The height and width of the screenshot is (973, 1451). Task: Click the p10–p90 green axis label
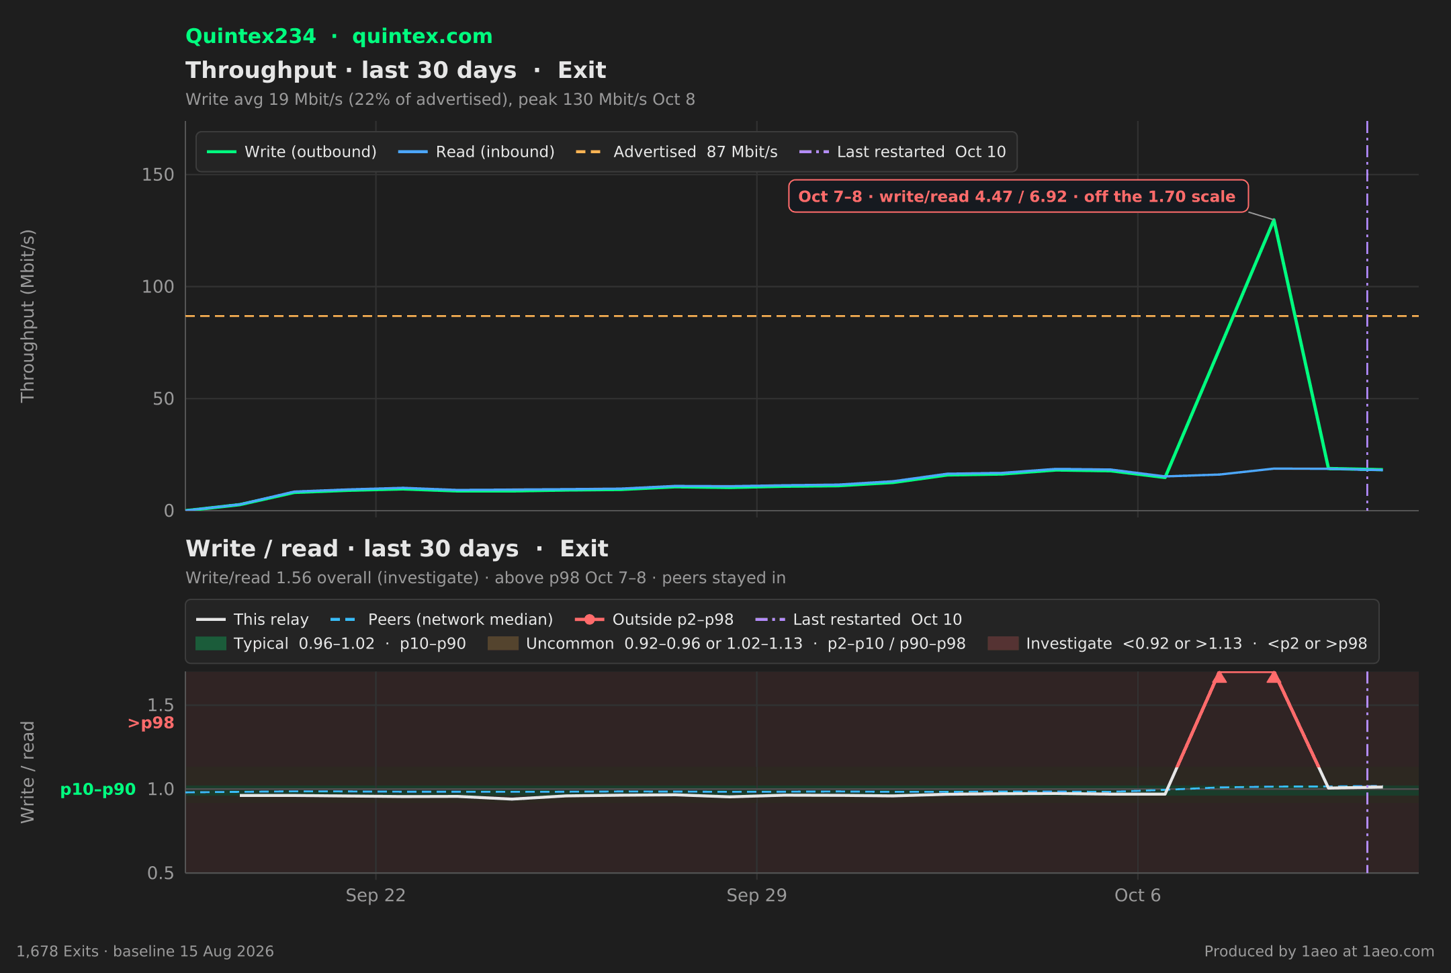point(98,790)
